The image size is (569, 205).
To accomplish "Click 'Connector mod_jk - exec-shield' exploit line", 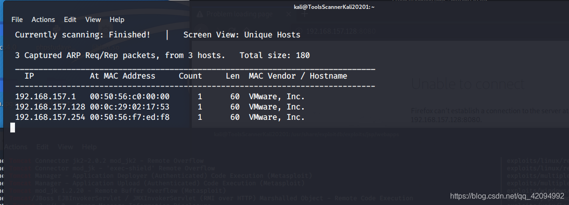I will click(x=124, y=168).
